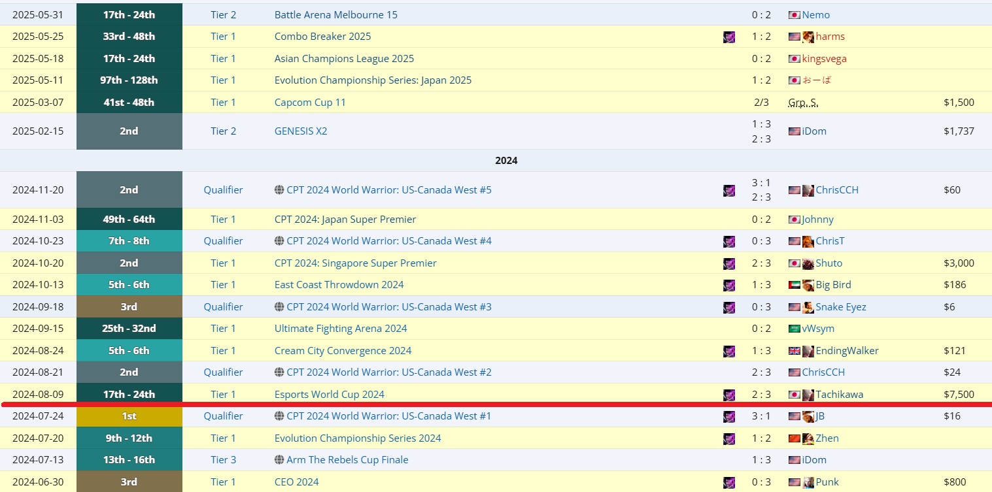This screenshot has width=992, height=492.
Task: Open player Punk's page
Action: (827, 482)
